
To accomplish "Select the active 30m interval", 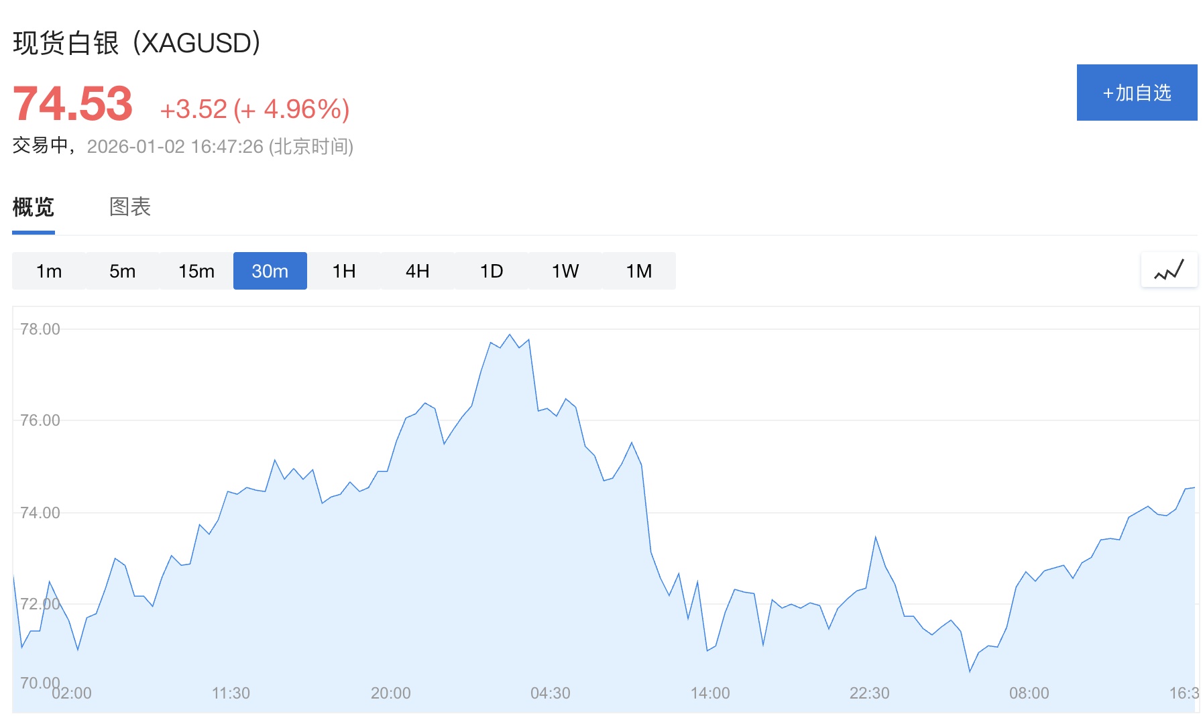I will [270, 271].
